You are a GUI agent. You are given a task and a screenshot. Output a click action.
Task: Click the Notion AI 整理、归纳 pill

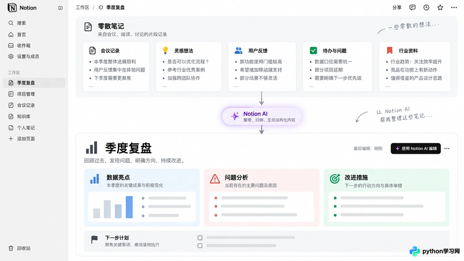[262, 116]
